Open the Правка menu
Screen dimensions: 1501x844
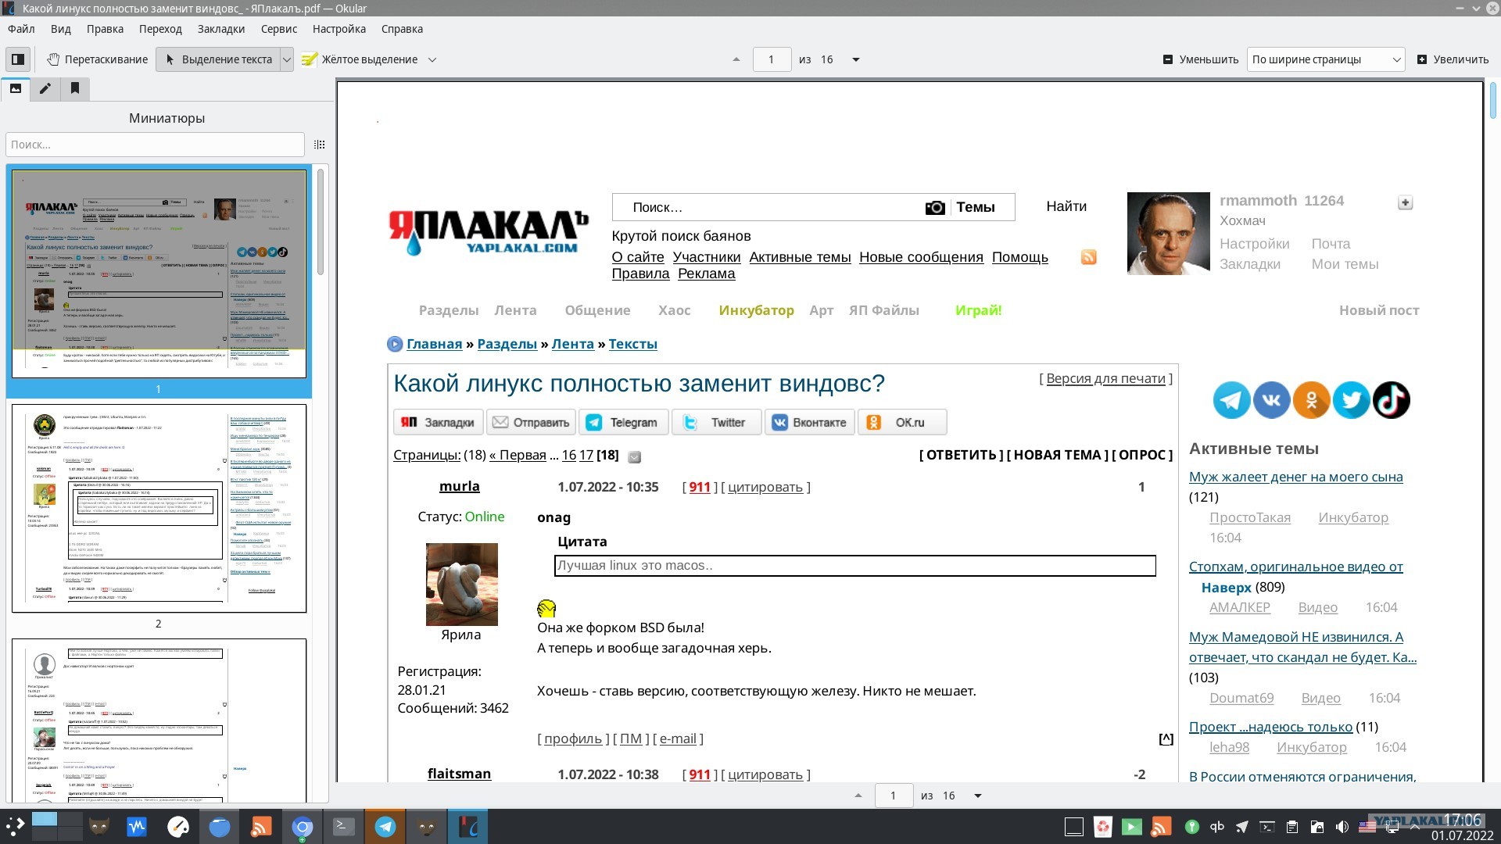click(105, 29)
